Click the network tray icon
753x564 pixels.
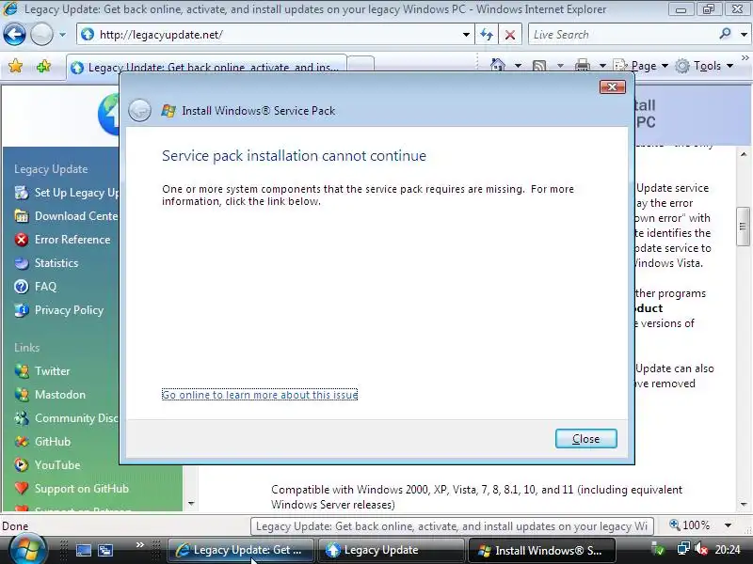click(683, 549)
